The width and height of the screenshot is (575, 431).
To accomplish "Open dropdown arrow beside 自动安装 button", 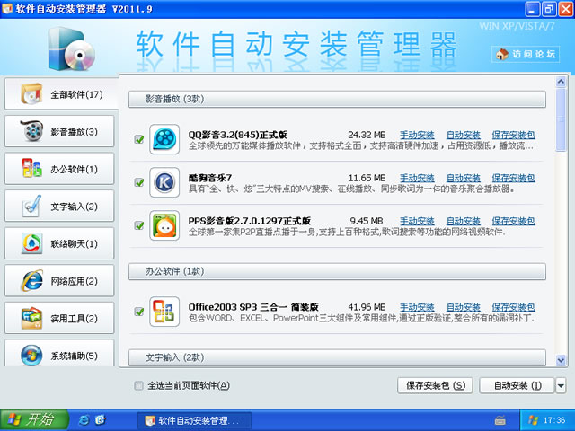I will [561, 386].
